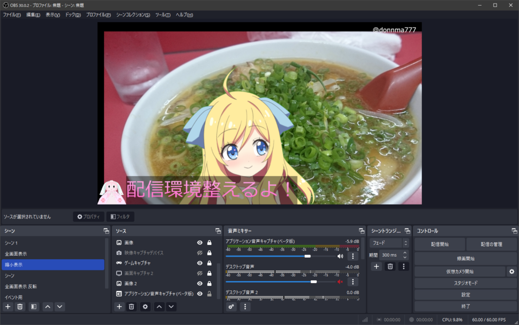Add a scene transition with the plus icon
The width and height of the screenshot is (519, 325).
point(376,266)
